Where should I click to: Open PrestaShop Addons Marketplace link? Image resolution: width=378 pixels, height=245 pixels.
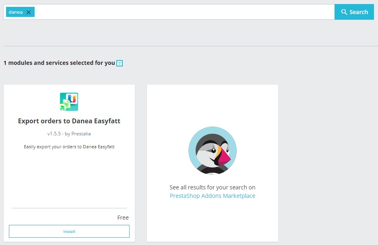pyautogui.click(x=213, y=196)
